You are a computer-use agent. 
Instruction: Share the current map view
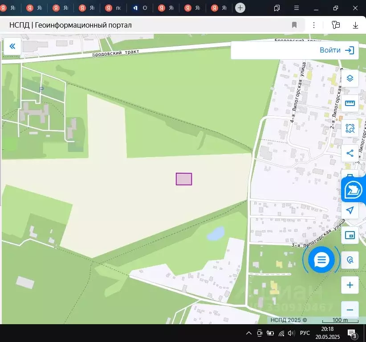point(350,153)
